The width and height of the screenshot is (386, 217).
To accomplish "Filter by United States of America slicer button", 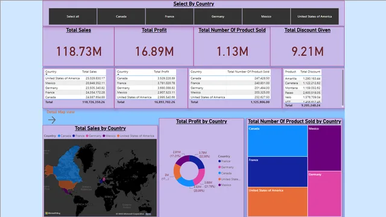I will (315, 16).
